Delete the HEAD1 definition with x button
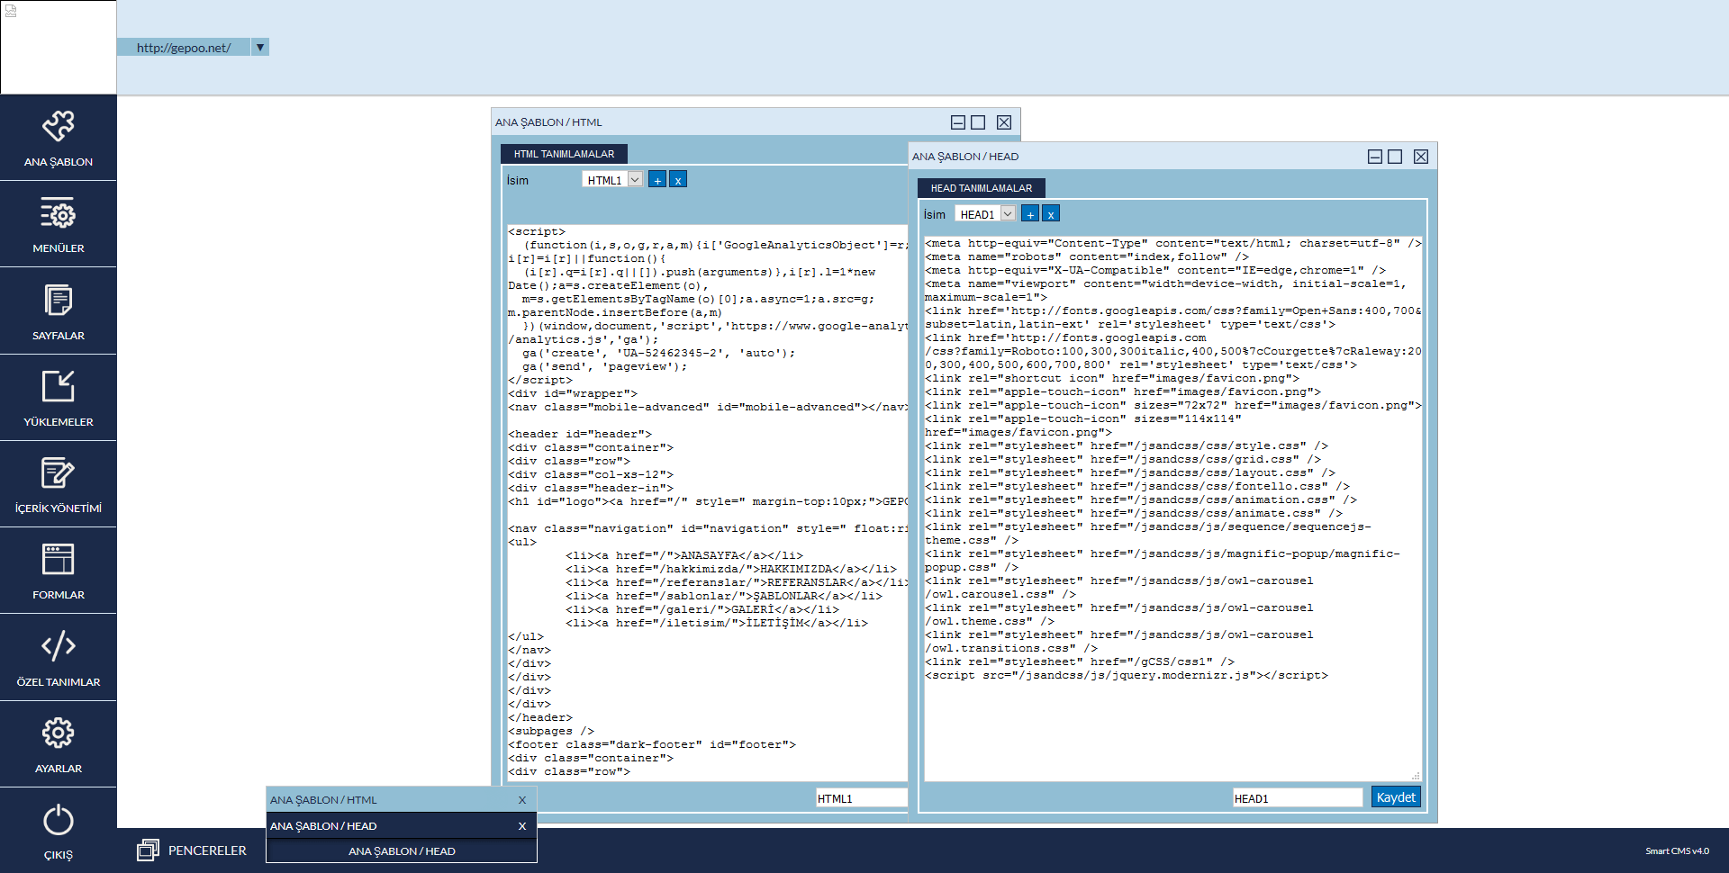This screenshot has width=1729, height=873. [1051, 214]
